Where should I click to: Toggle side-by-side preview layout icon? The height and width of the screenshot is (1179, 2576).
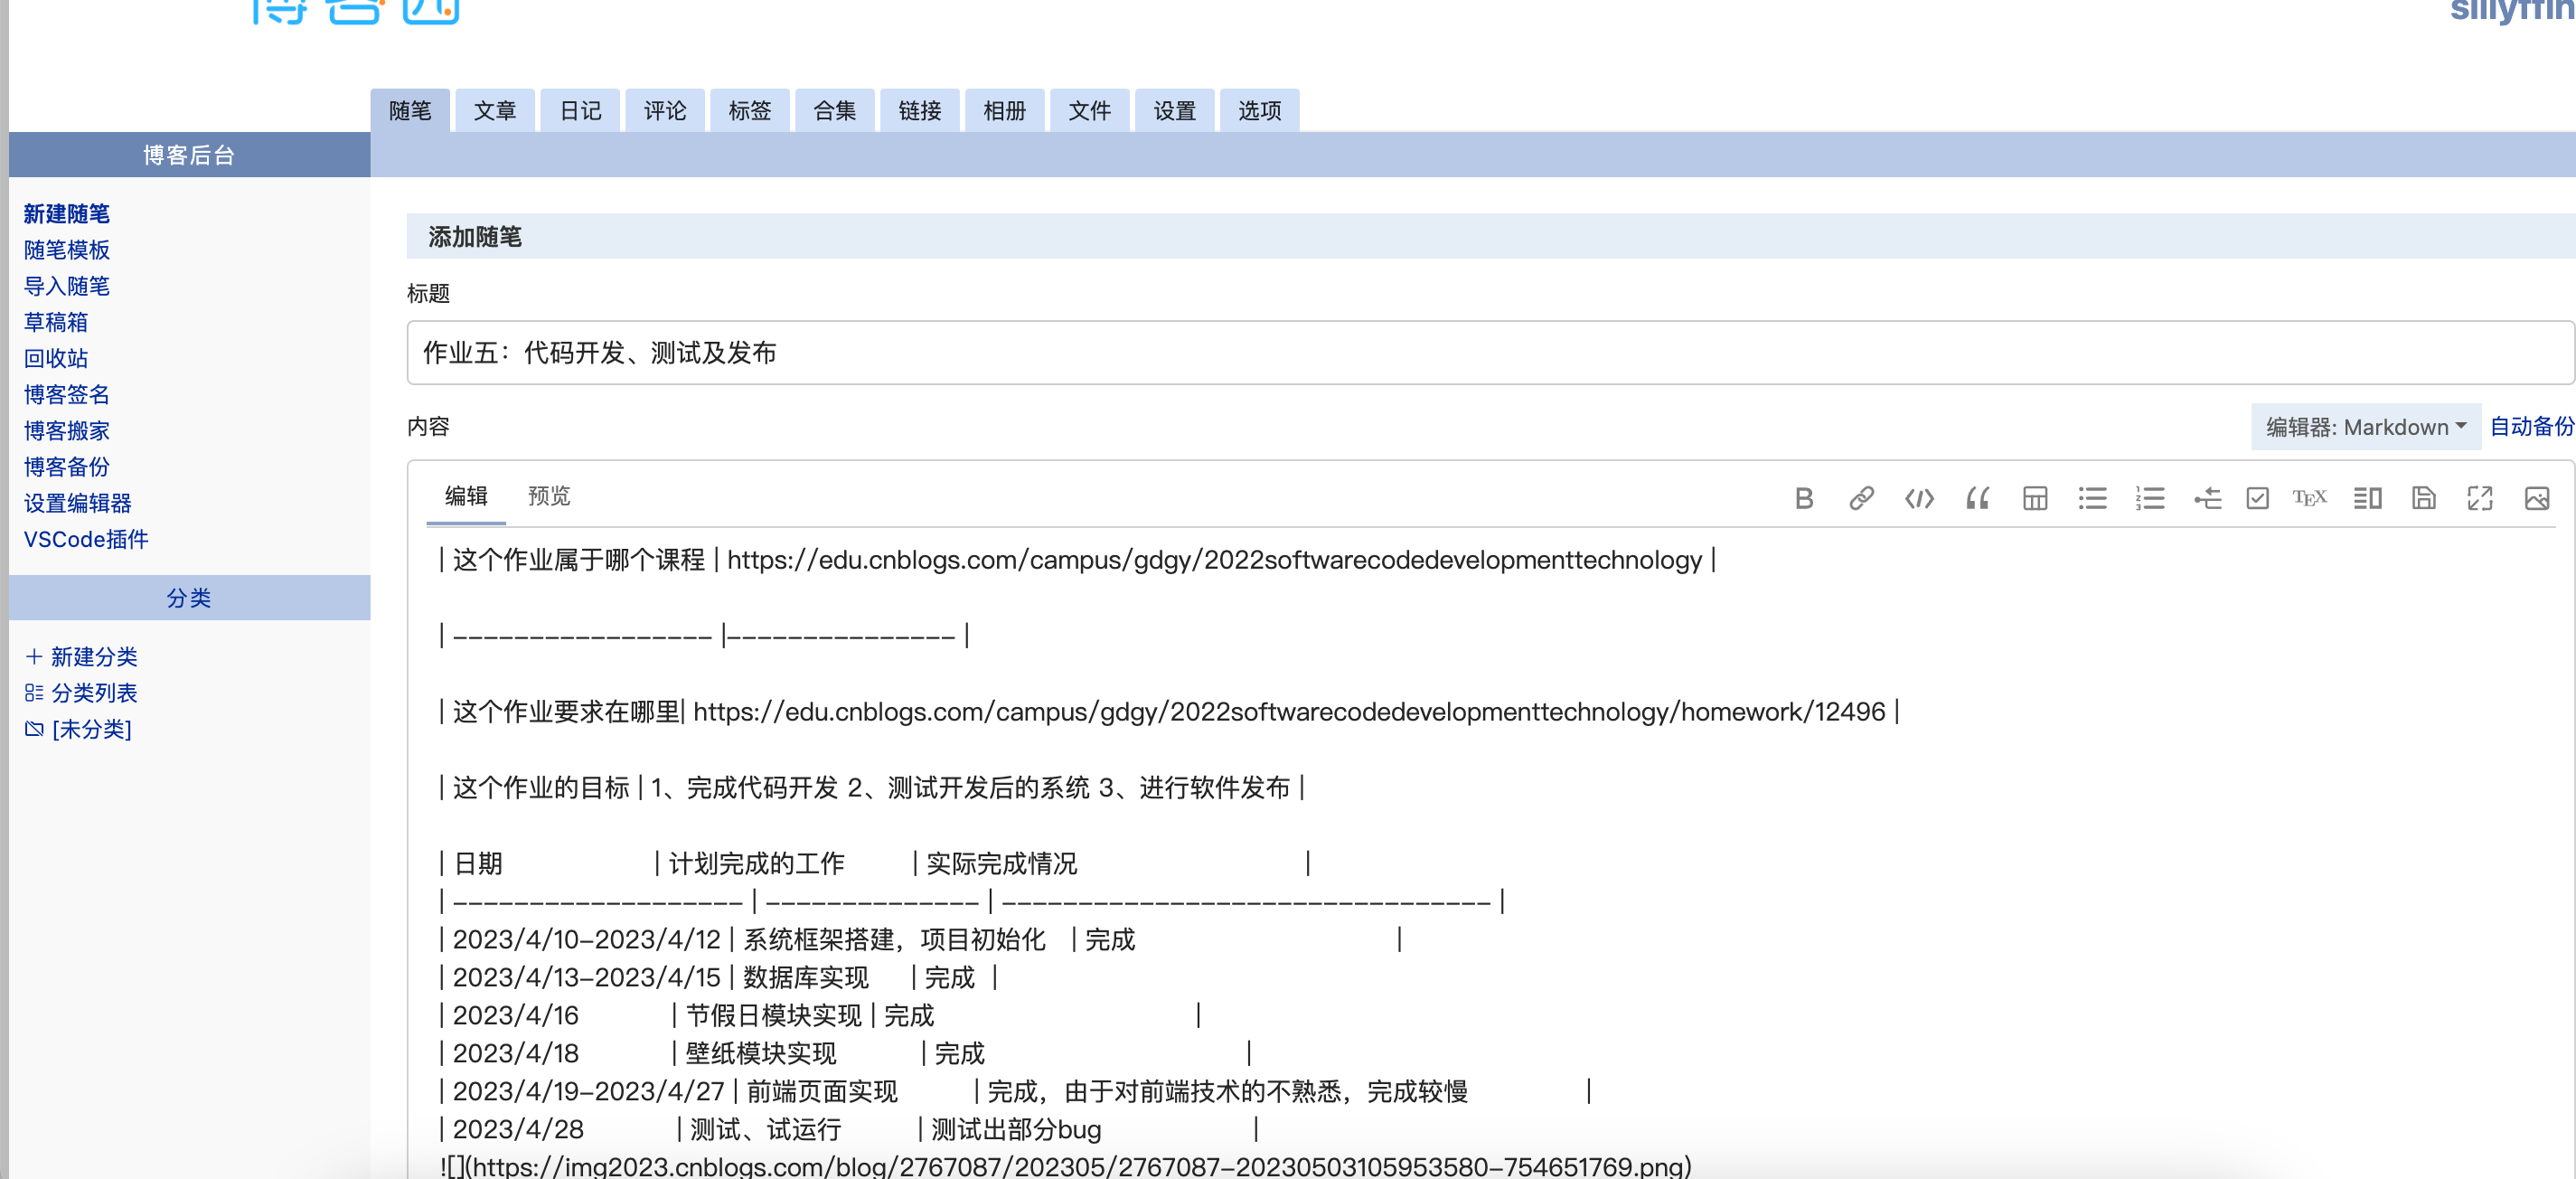(2367, 498)
